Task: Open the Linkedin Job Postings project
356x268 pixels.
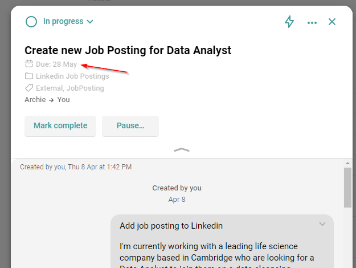Action: pos(72,76)
